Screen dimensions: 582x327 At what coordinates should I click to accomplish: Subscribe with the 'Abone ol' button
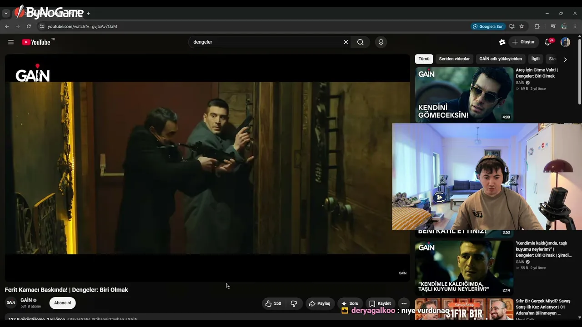click(x=63, y=303)
